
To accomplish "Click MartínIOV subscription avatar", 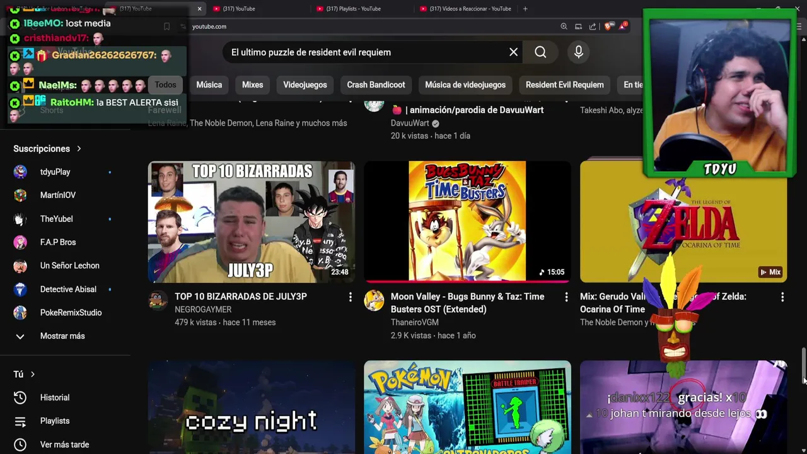I will [x=20, y=195].
